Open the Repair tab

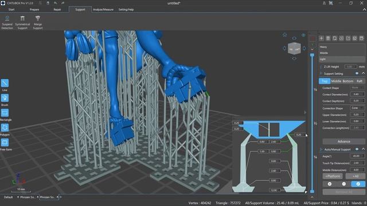click(57, 10)
